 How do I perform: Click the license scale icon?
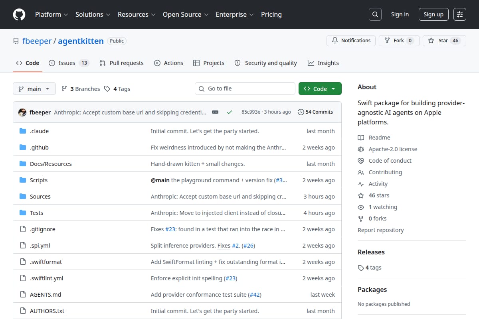[361, 149]
